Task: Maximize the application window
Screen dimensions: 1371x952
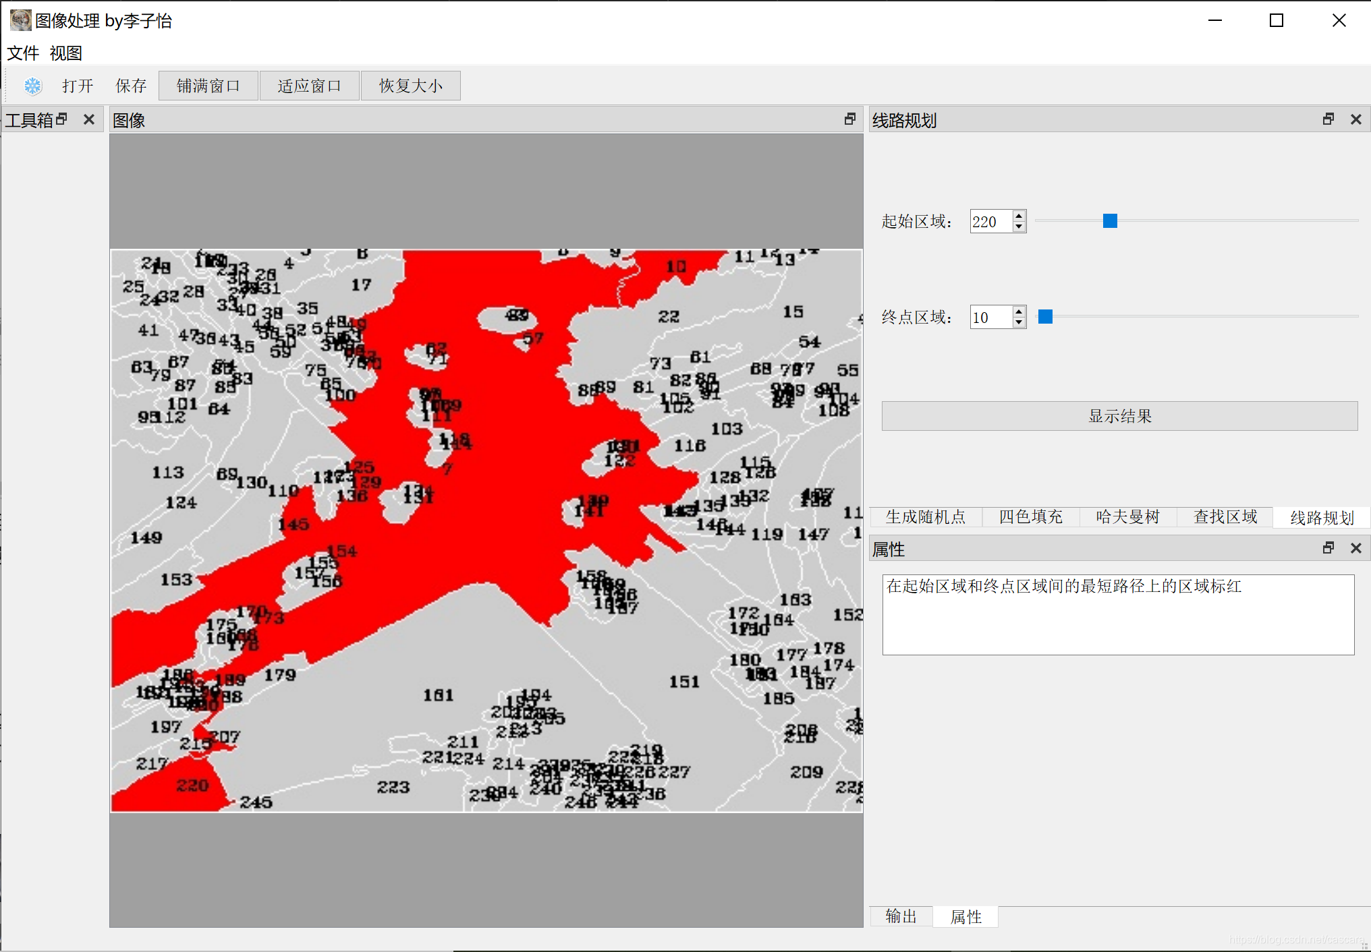Action: coord(1277,20)
